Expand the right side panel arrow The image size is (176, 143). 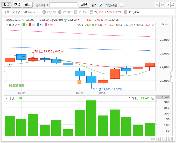click(171, 77)
